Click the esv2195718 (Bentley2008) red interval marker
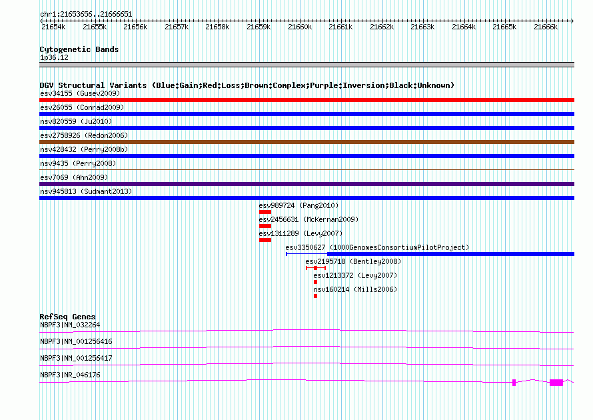The image size is (593, 420). pyautogui.click(x=316, y=268)
